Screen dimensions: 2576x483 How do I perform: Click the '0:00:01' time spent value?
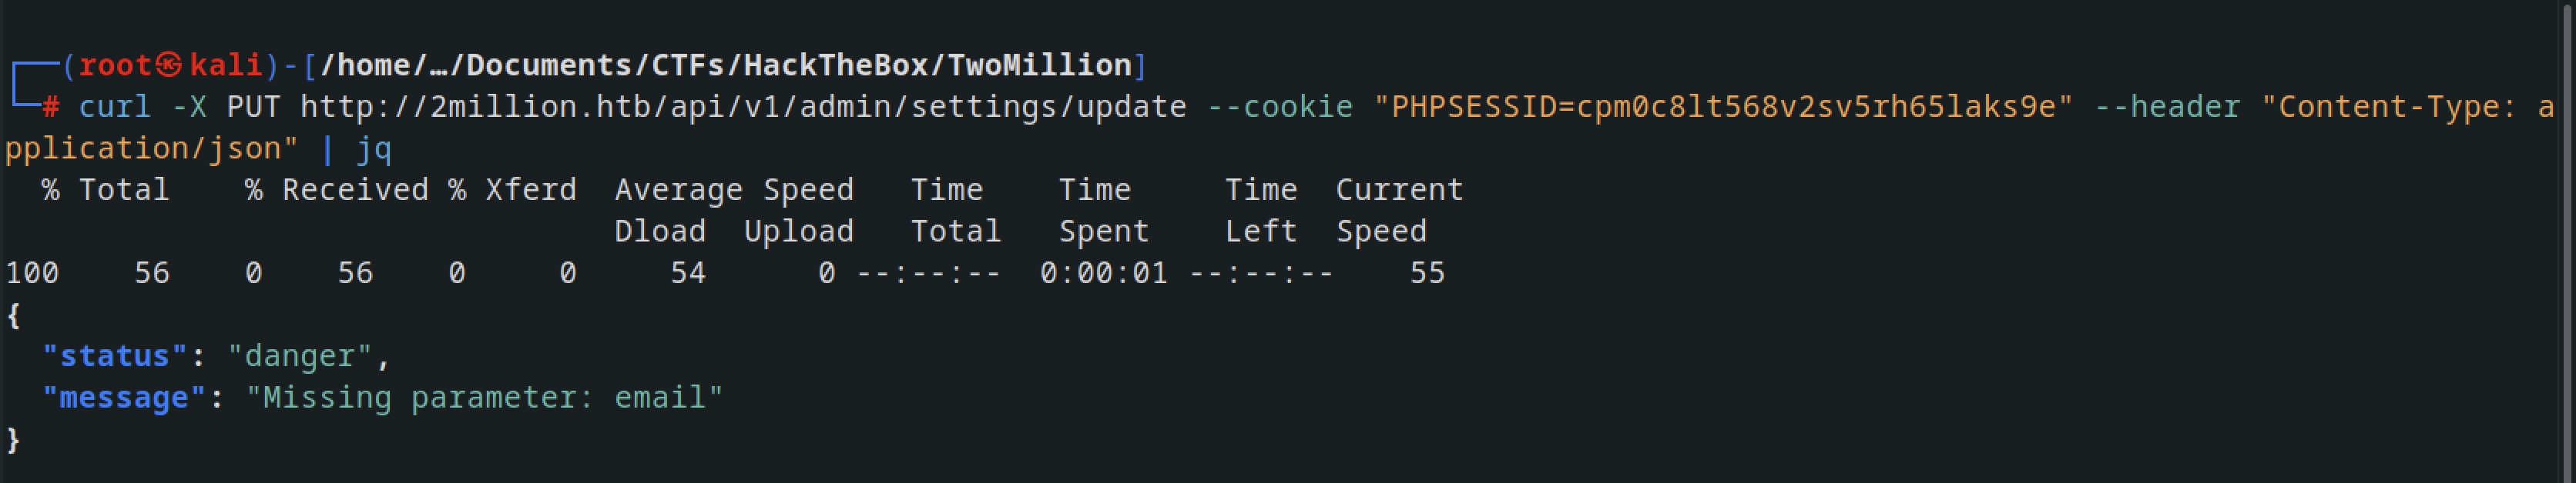(1104, 272)
